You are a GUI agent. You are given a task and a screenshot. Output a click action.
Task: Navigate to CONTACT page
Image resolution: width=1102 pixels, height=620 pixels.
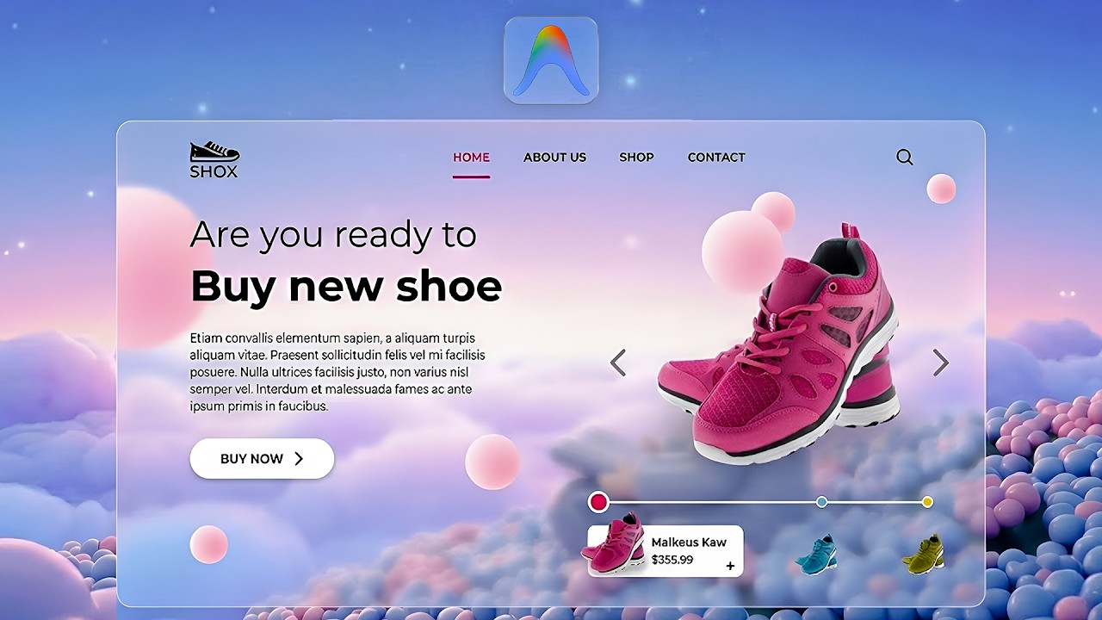click(x=716, y=158)
